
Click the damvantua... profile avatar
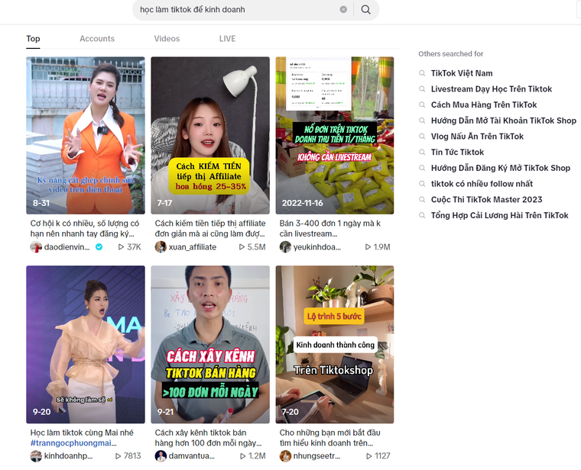161,456
